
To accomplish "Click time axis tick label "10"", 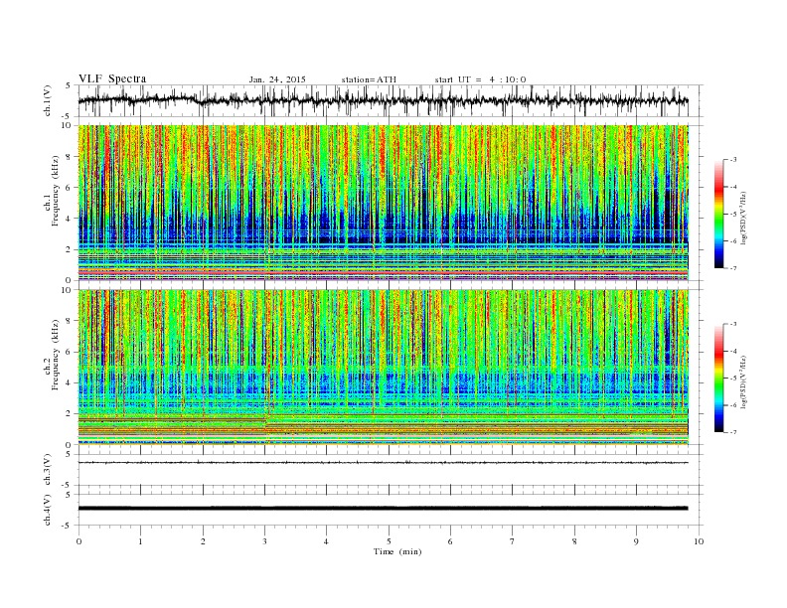I will click(x=699, y=541).
